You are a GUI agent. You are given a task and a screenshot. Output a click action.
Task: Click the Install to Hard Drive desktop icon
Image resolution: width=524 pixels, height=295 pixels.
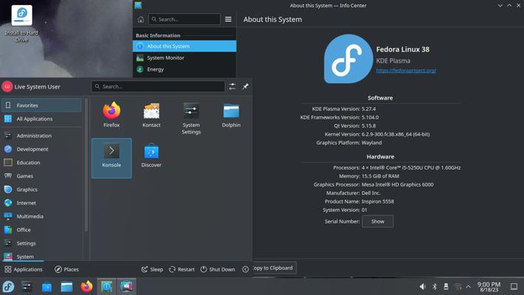pos(21,22)
